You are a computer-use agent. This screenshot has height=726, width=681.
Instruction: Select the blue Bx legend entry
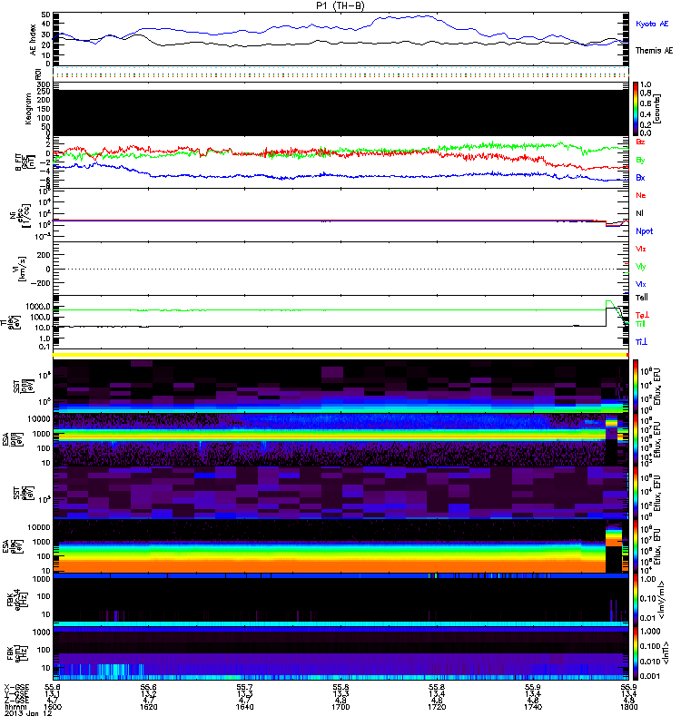640,178
